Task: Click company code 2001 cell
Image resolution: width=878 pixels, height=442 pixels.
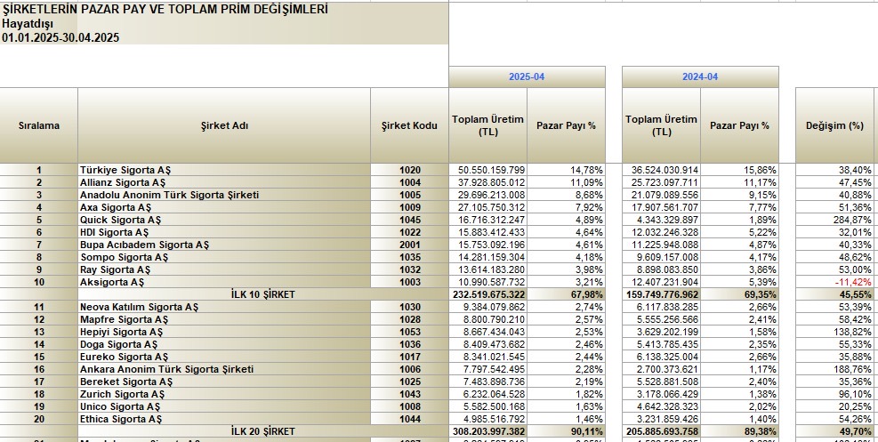Action: coord(409,245)
